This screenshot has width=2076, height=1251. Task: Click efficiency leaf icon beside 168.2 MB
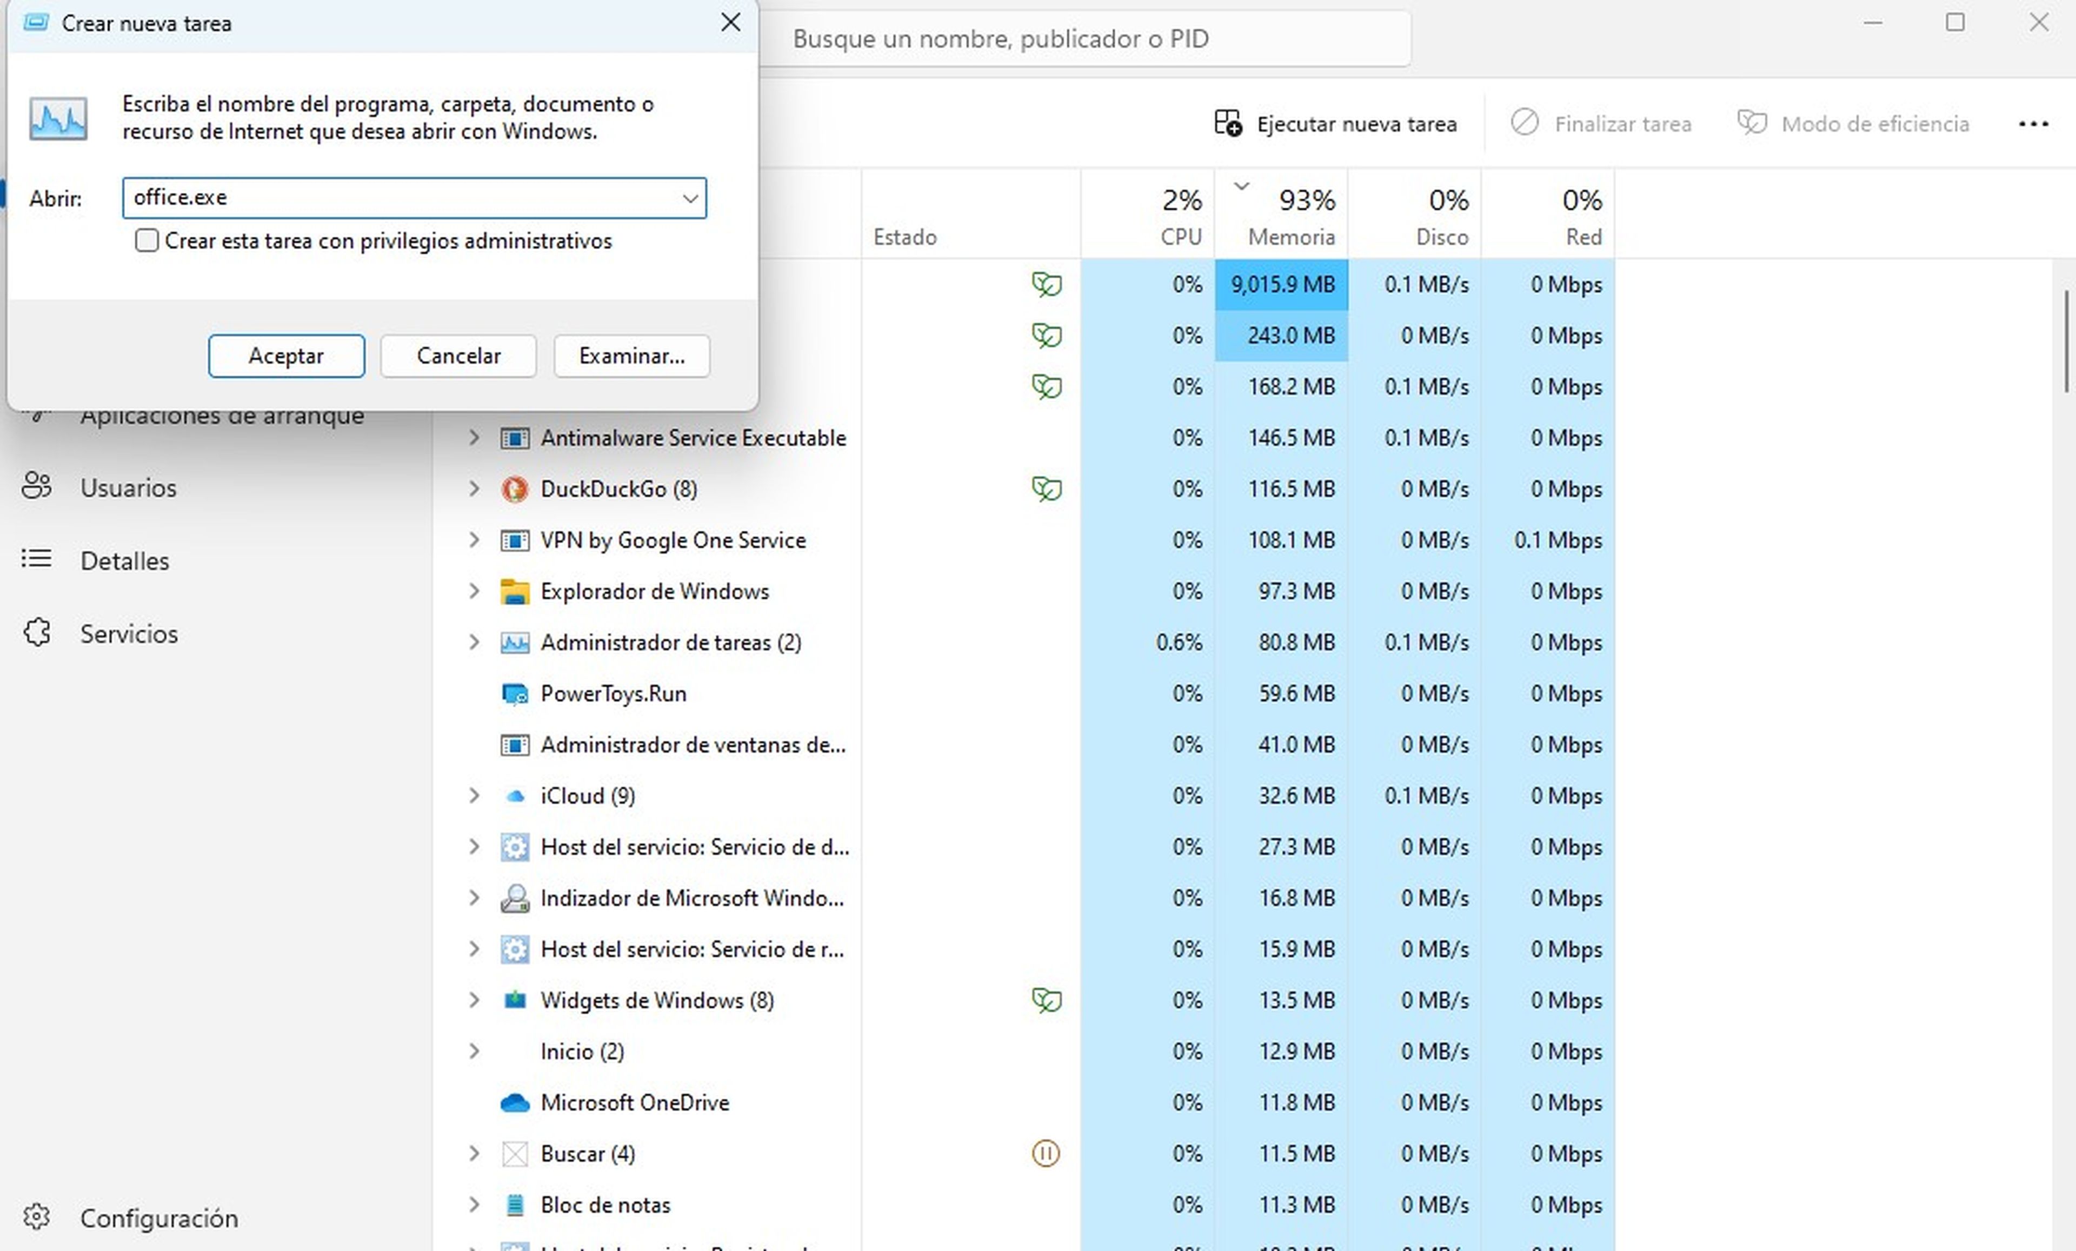click(1047, 387)
